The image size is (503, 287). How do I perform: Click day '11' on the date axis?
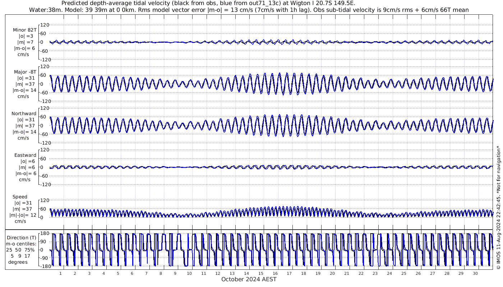pos(204,273)
